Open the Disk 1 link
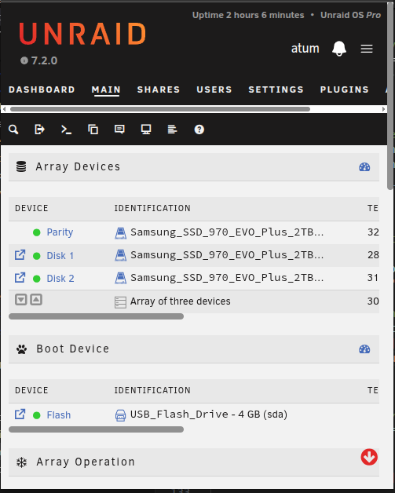Screen dimensions: 395x493 tap(60, 256)
